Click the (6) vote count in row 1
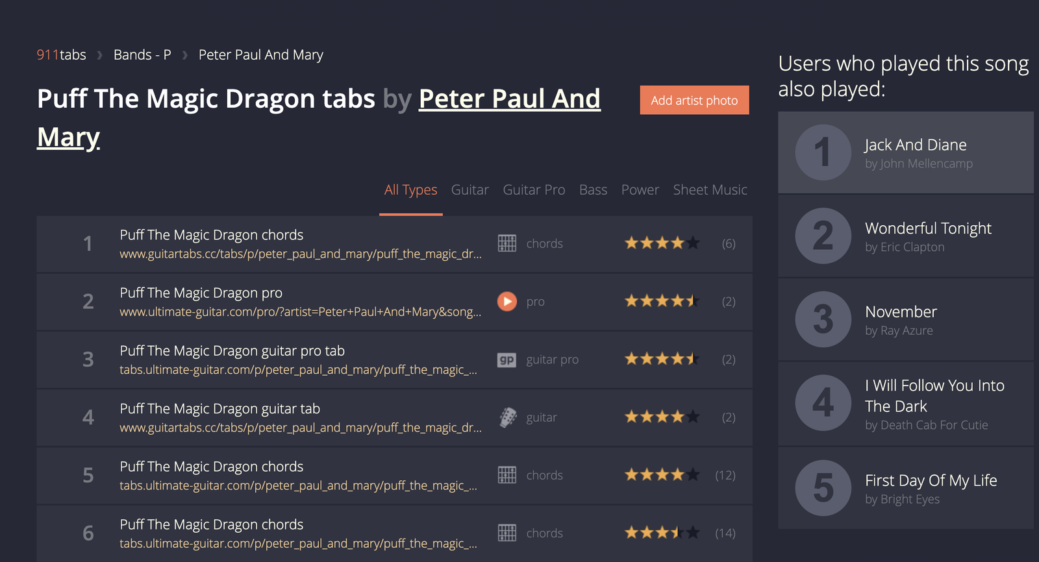 click(729, 243)
